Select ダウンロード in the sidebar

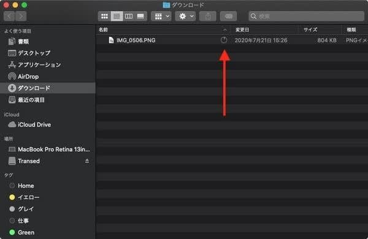(48, 88)
